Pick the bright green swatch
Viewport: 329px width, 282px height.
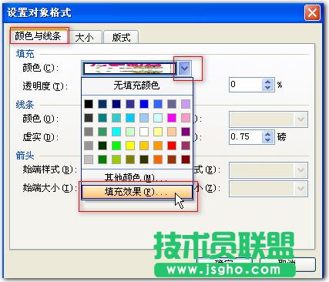click(x=116, y=146)
